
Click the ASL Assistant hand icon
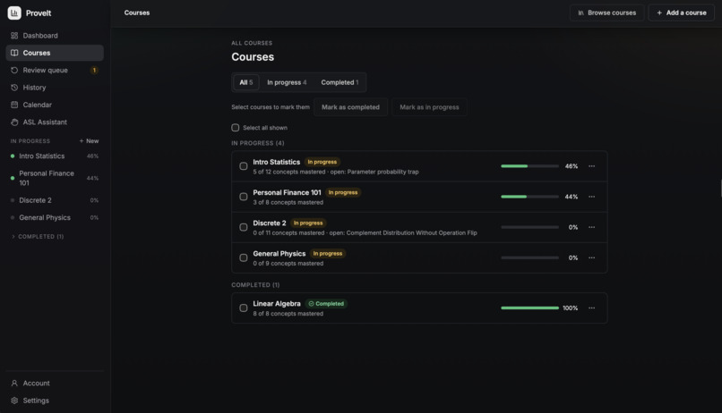tap(14, 122)
